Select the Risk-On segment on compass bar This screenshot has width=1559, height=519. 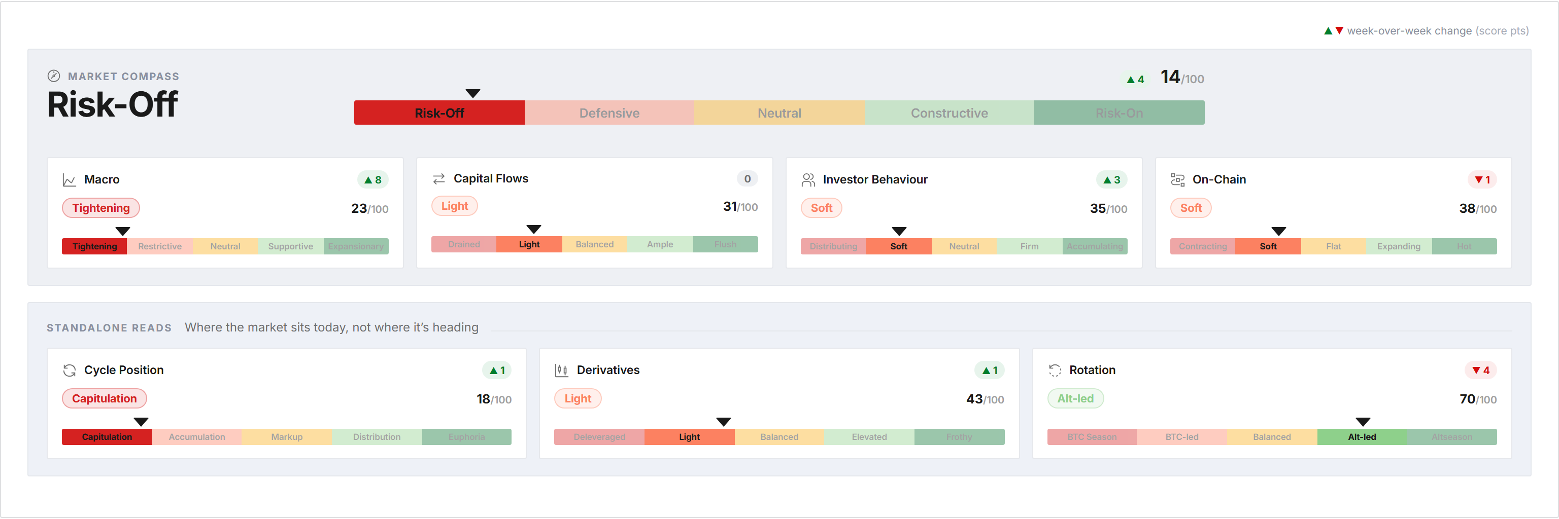(x=1120, y=113)
